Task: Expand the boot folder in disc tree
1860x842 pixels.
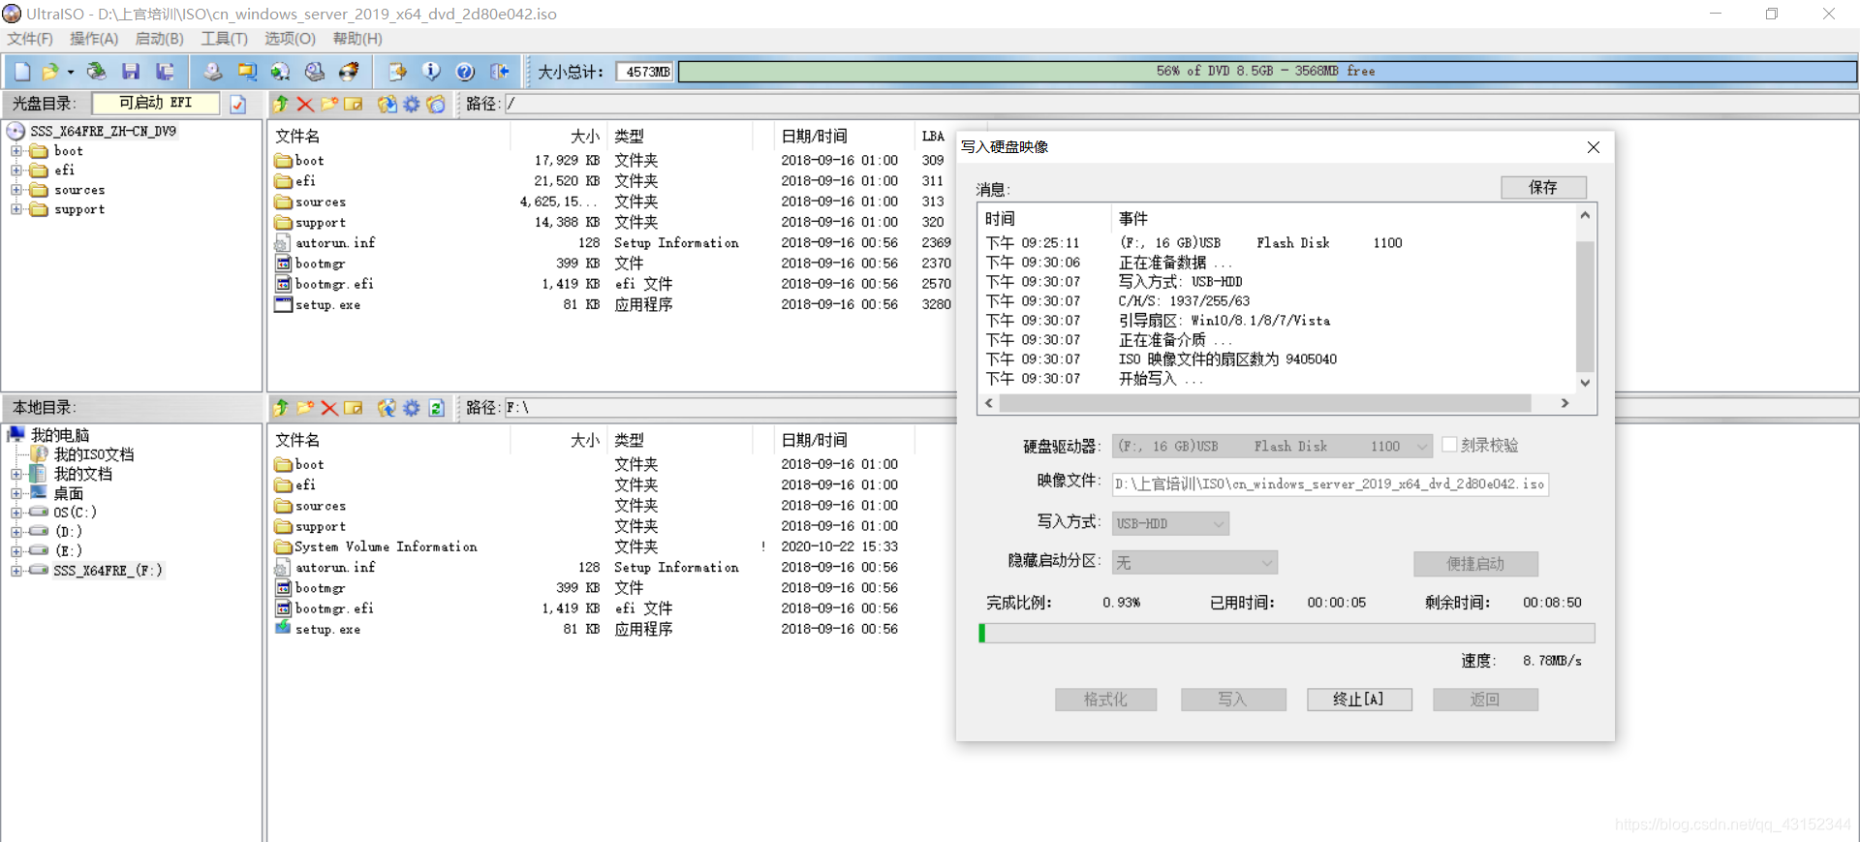Action: 15,151
